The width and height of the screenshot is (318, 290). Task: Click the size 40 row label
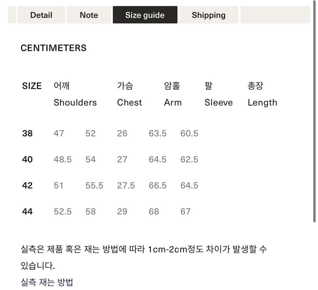pos(27,159)
